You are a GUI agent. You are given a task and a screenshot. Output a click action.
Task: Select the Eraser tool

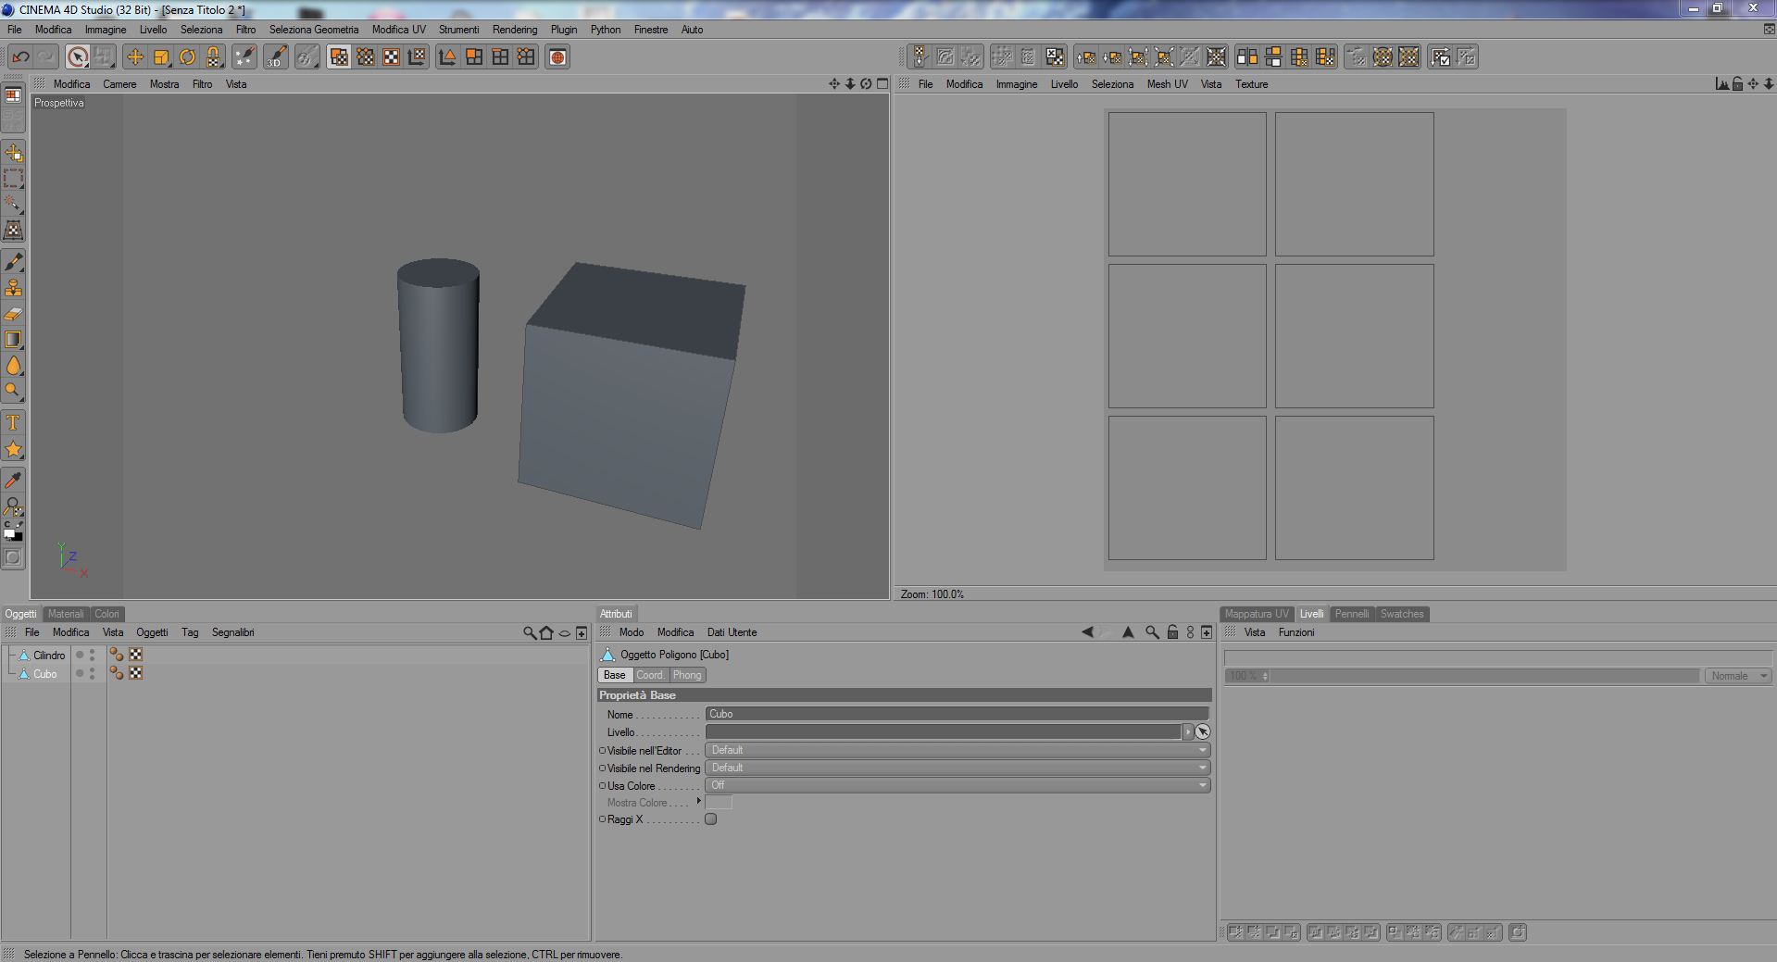click(14, 314)
